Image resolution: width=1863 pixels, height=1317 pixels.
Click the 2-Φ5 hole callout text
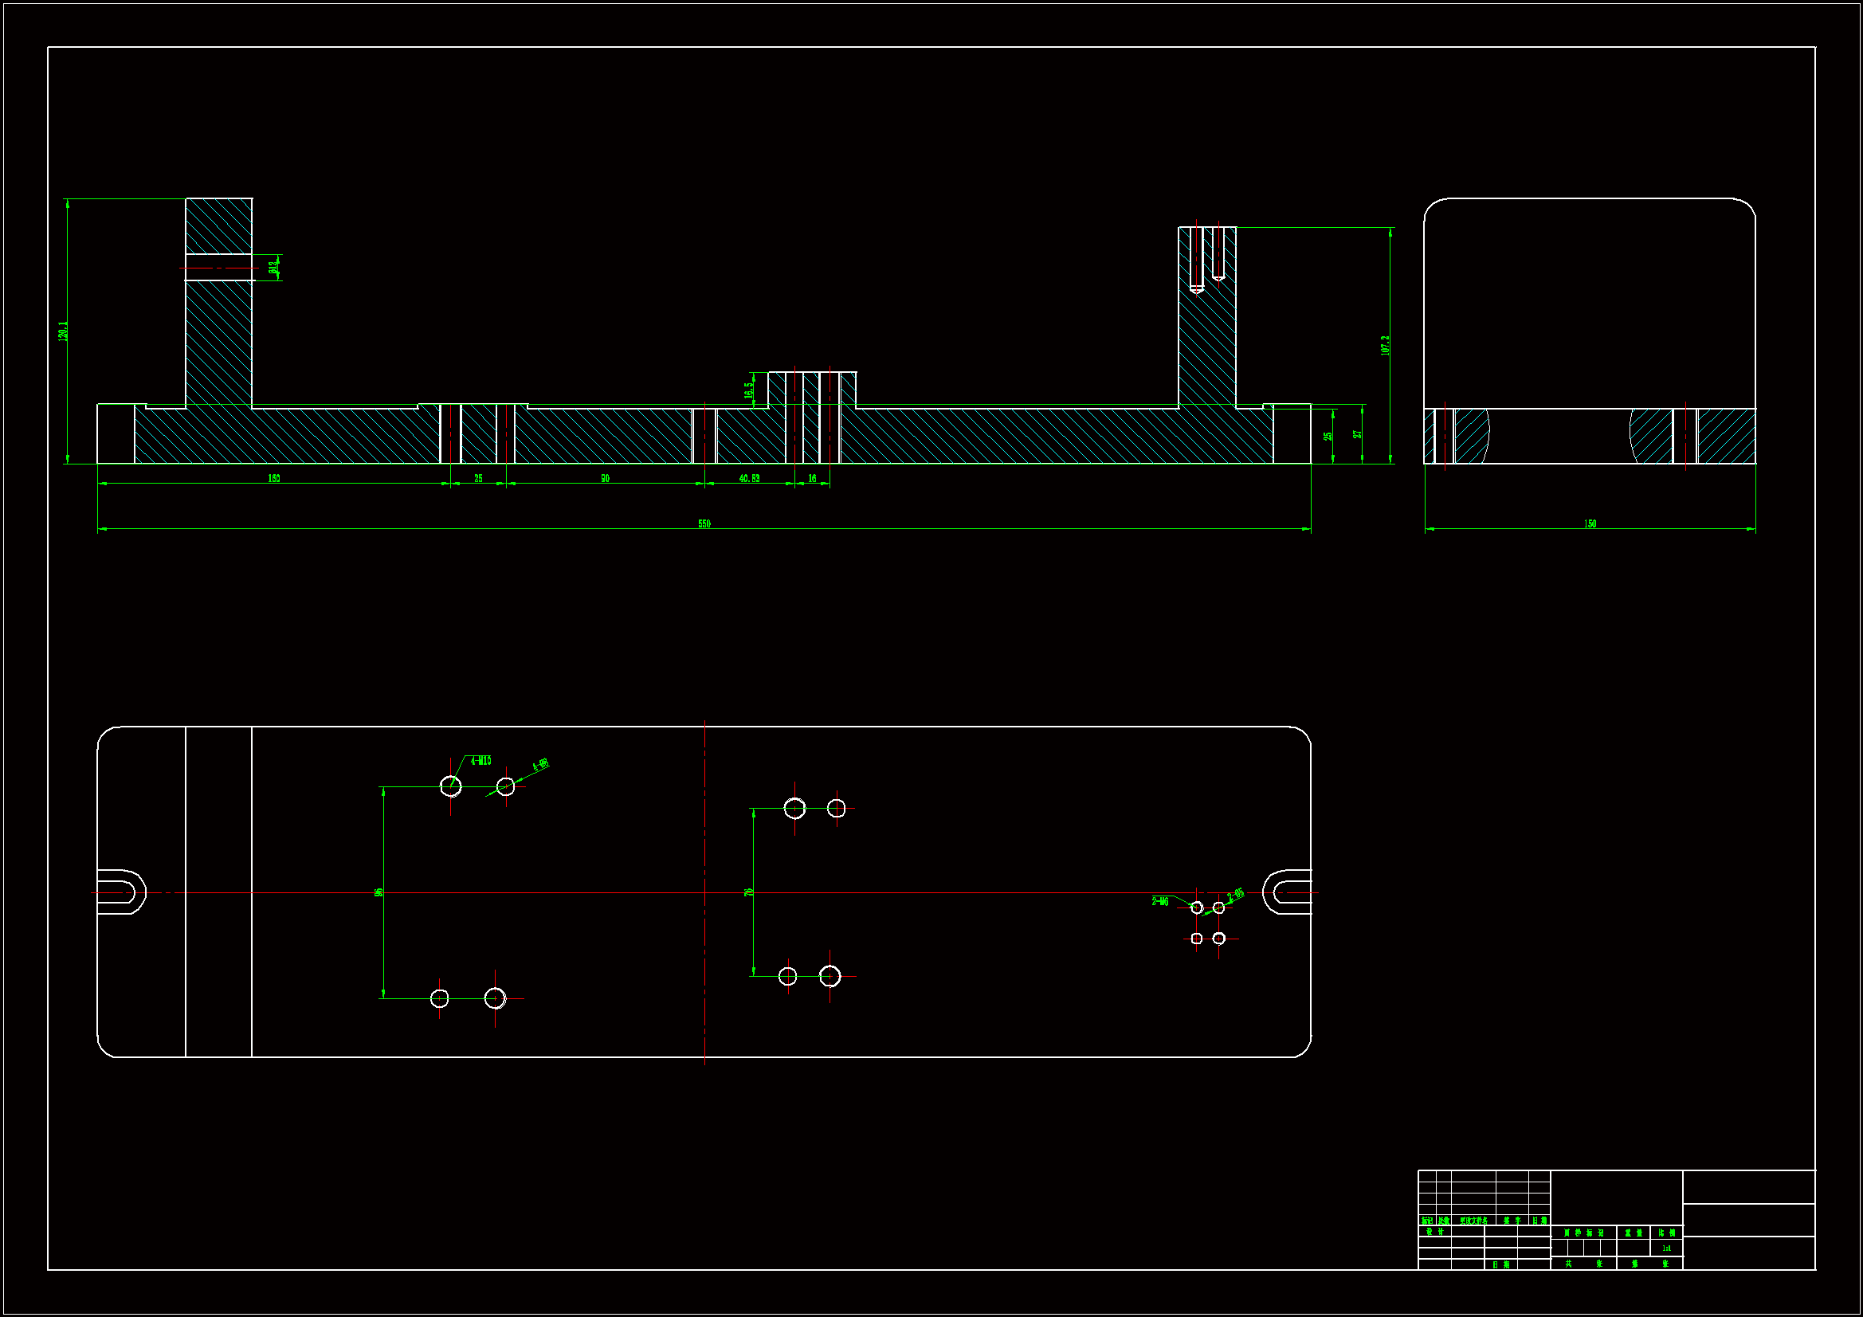[x=1236, y=895]
